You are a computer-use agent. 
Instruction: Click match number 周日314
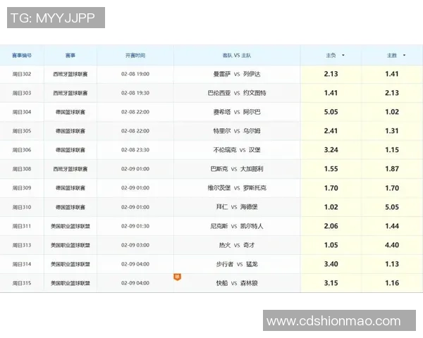(x=22, y=264)
